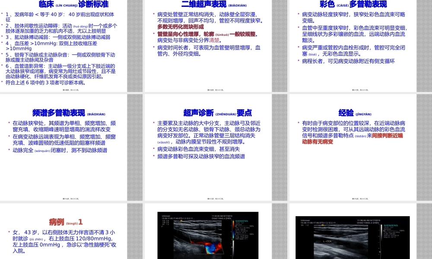
Task: Click the SIEMENS logo on the ultrasound image
Action: pyautogui.click(x=241, y=221)
